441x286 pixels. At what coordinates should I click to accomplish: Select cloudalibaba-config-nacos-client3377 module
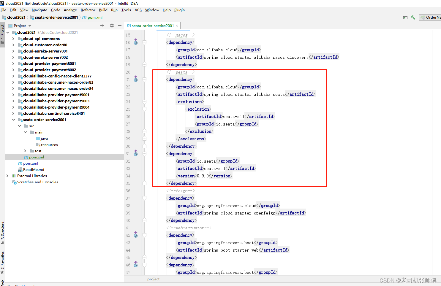(57, 76)
